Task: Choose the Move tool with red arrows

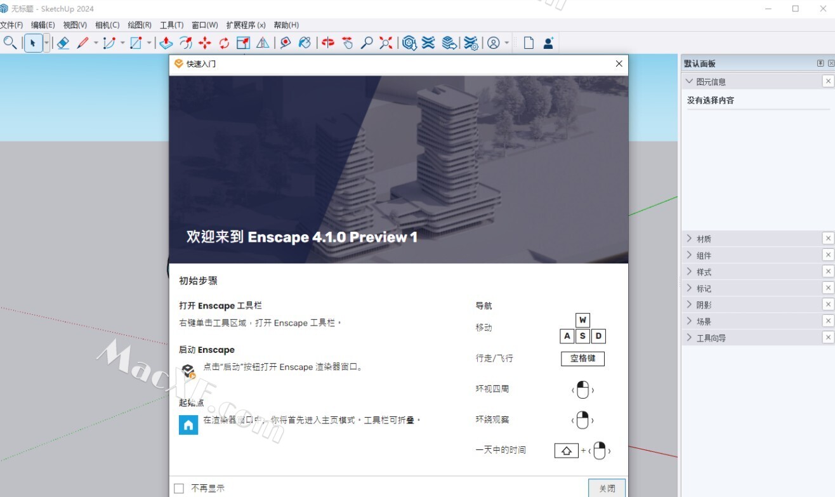Action: click(x=204, y=43)
